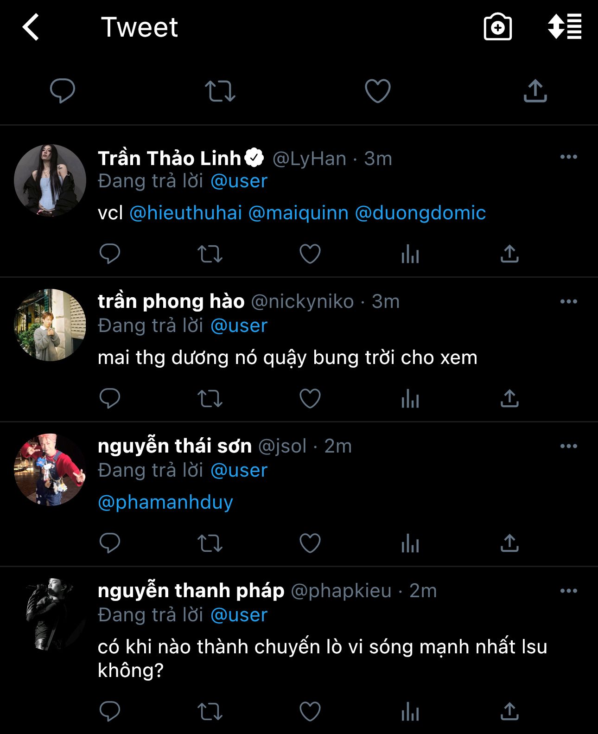
Task: Open the @hieuthuhai mention link
Action: [185, 213]
